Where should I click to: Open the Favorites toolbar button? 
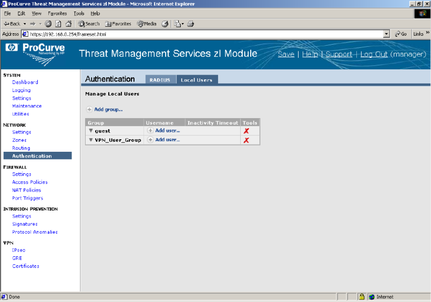(118, 24)
